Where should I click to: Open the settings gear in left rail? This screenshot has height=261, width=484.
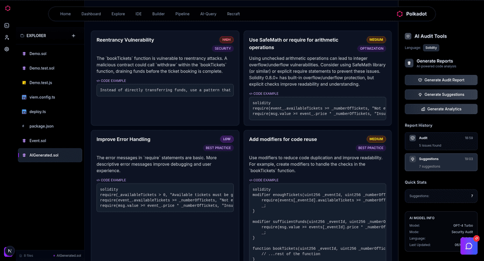[x=7, y=49]
